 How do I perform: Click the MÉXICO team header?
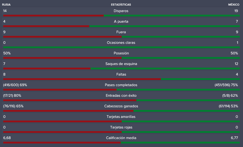point(234,5)
